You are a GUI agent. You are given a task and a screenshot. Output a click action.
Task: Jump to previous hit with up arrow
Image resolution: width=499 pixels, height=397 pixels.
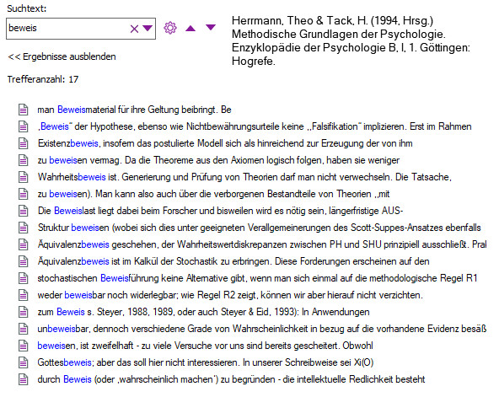190,29
